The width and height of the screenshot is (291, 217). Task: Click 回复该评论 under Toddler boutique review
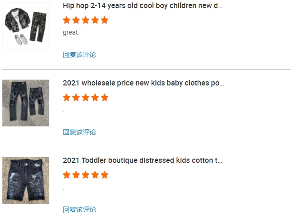(79, 209)
